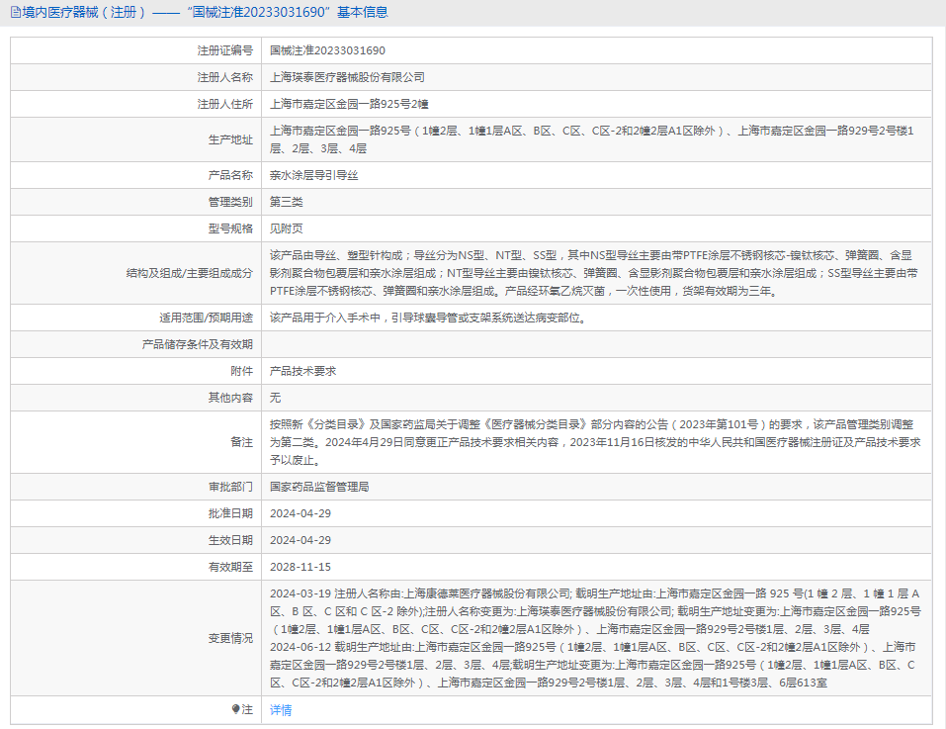946x729 pixels.
Task: Select registrant name 上海瑛泰医疗器械股份有限公司
Action: coord(348,77)
